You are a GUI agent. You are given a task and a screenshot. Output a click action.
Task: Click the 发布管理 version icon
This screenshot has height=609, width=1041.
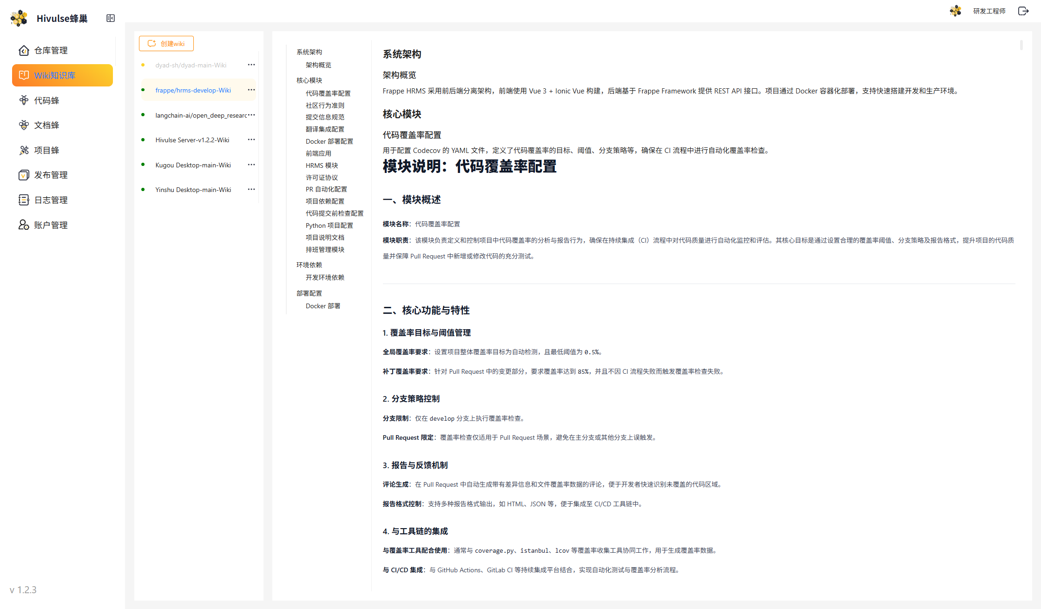24,175
